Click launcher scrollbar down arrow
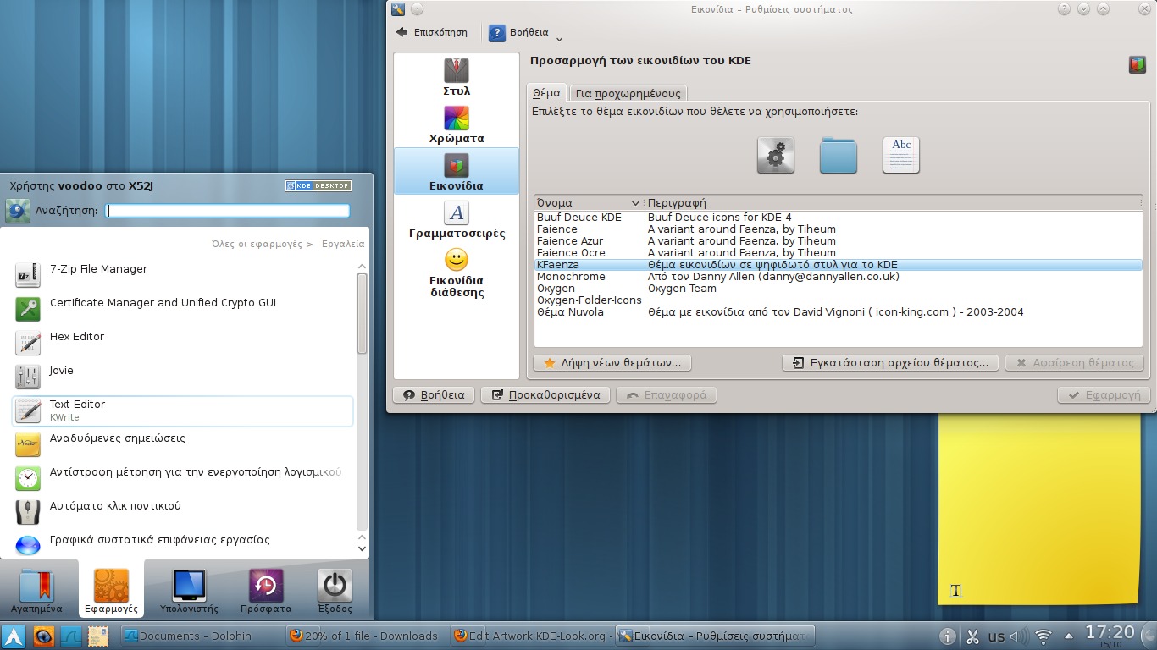 (x=363, y=549)
